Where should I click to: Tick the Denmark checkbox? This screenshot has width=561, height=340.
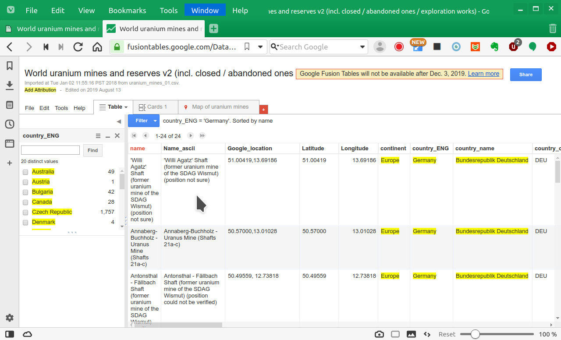25,223
